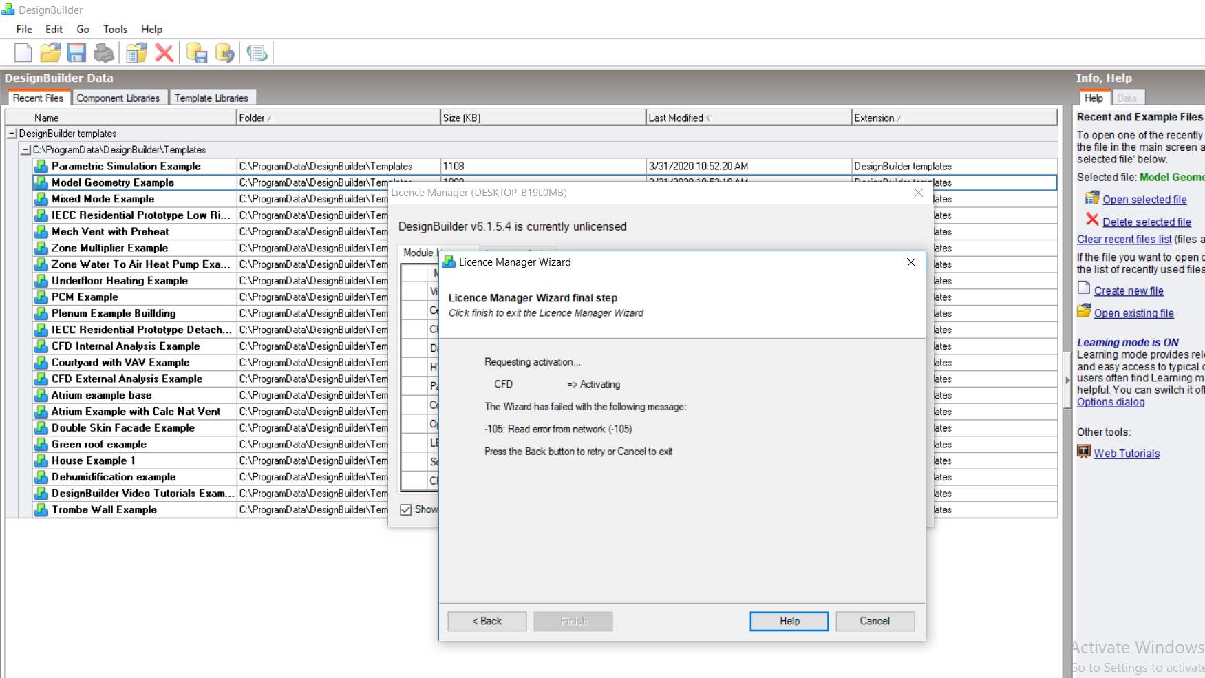Image resolution: width=1205 pixels, height=678 pixels.
Task: Select the Mixed Mode Example row name
Action: 103,199
